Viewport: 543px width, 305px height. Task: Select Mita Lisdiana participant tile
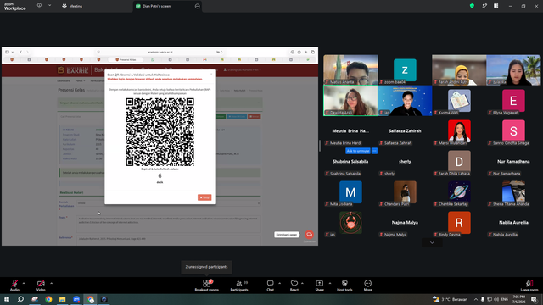click(350, 192)
